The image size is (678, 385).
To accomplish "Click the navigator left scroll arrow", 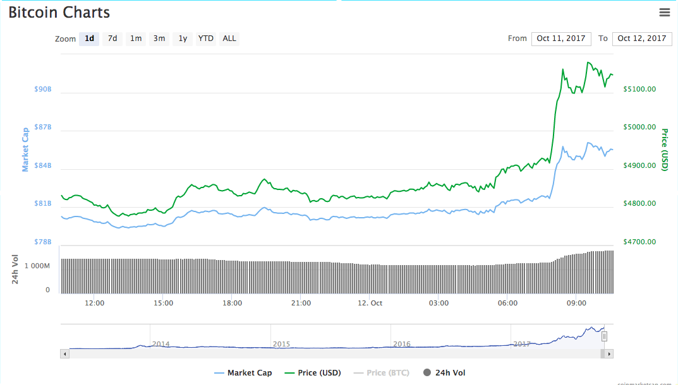I will pyautogui.click(x=65, y=354).
